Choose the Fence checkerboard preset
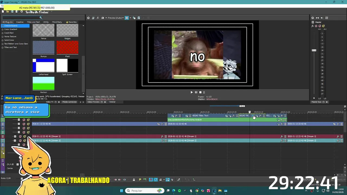This screenshot has height=195, width=347. pyautogui.click(x=43, y=31)
